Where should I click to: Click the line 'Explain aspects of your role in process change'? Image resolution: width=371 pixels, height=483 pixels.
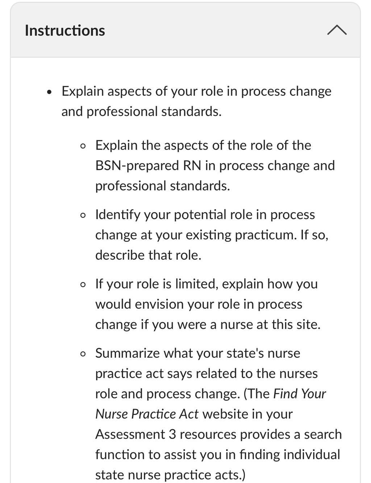[x=196, y=91]
